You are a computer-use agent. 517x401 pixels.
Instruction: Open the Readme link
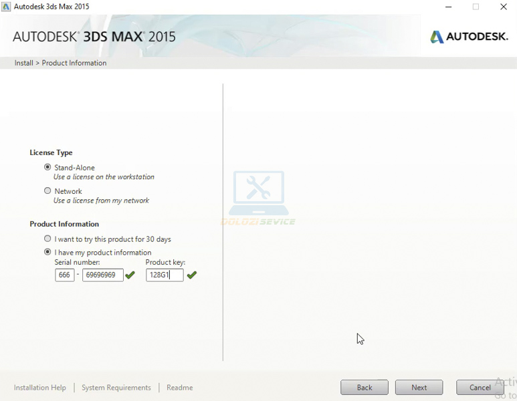[179, 388]
